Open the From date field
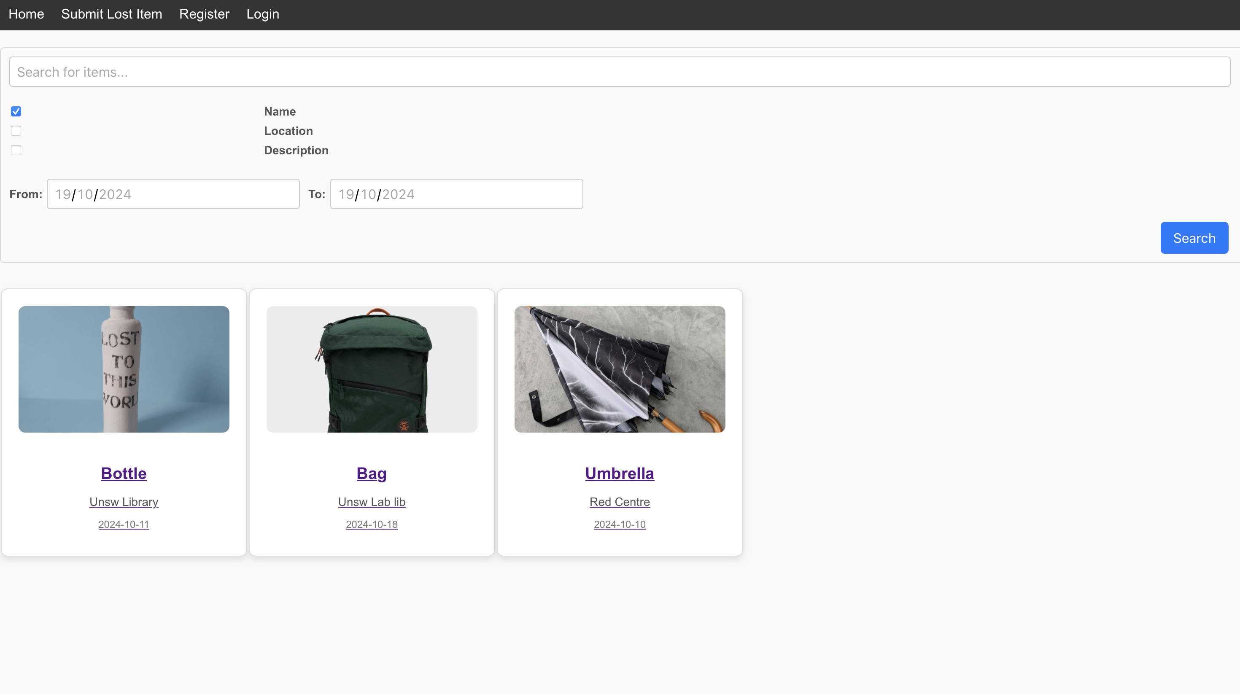 pyautogui.click(x=173, y=194)
